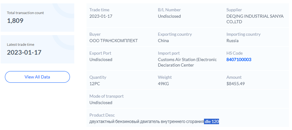
Task: Select the total transaction count 1,809
Action: pyautogui.click(x=15, y=21)
